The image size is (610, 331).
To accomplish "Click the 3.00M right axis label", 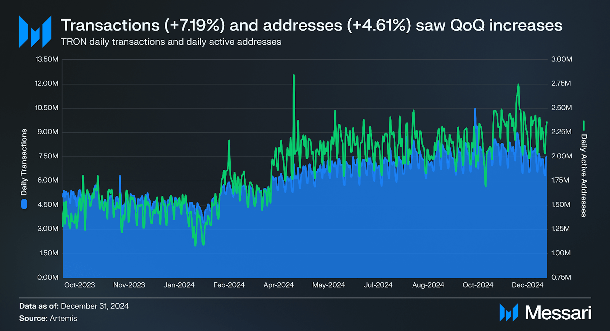I will (562, 59).
